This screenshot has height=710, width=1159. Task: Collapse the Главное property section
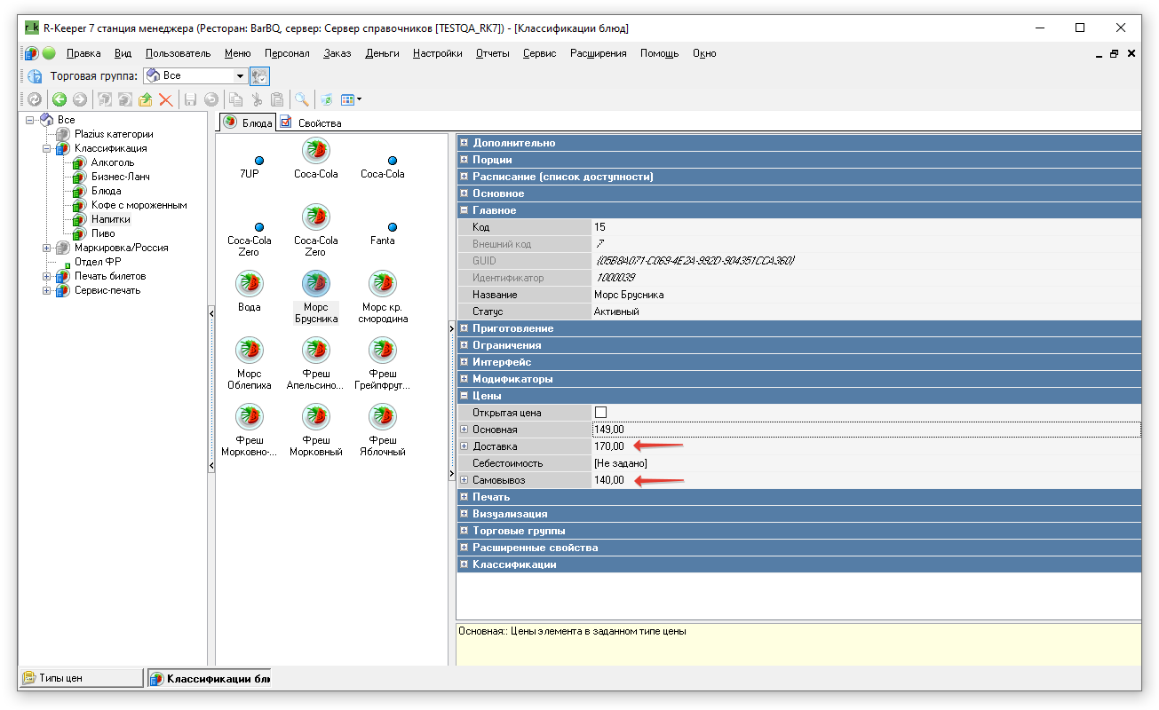pos(464,210)
